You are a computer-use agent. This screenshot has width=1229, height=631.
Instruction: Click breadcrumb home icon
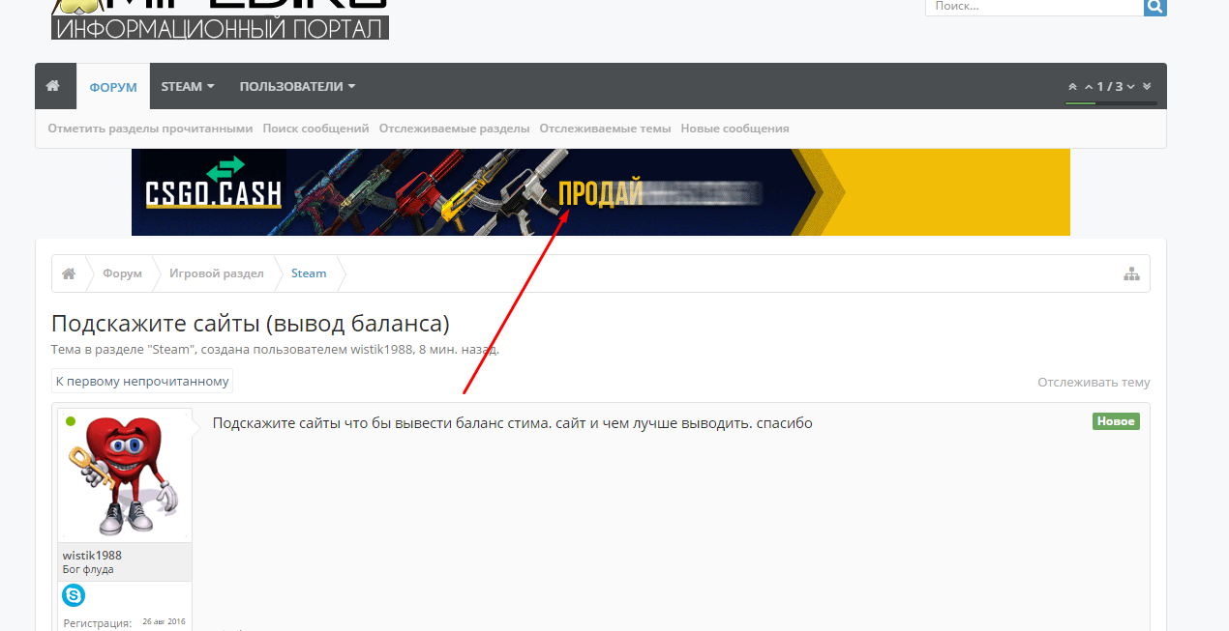[x=69, y=273]
